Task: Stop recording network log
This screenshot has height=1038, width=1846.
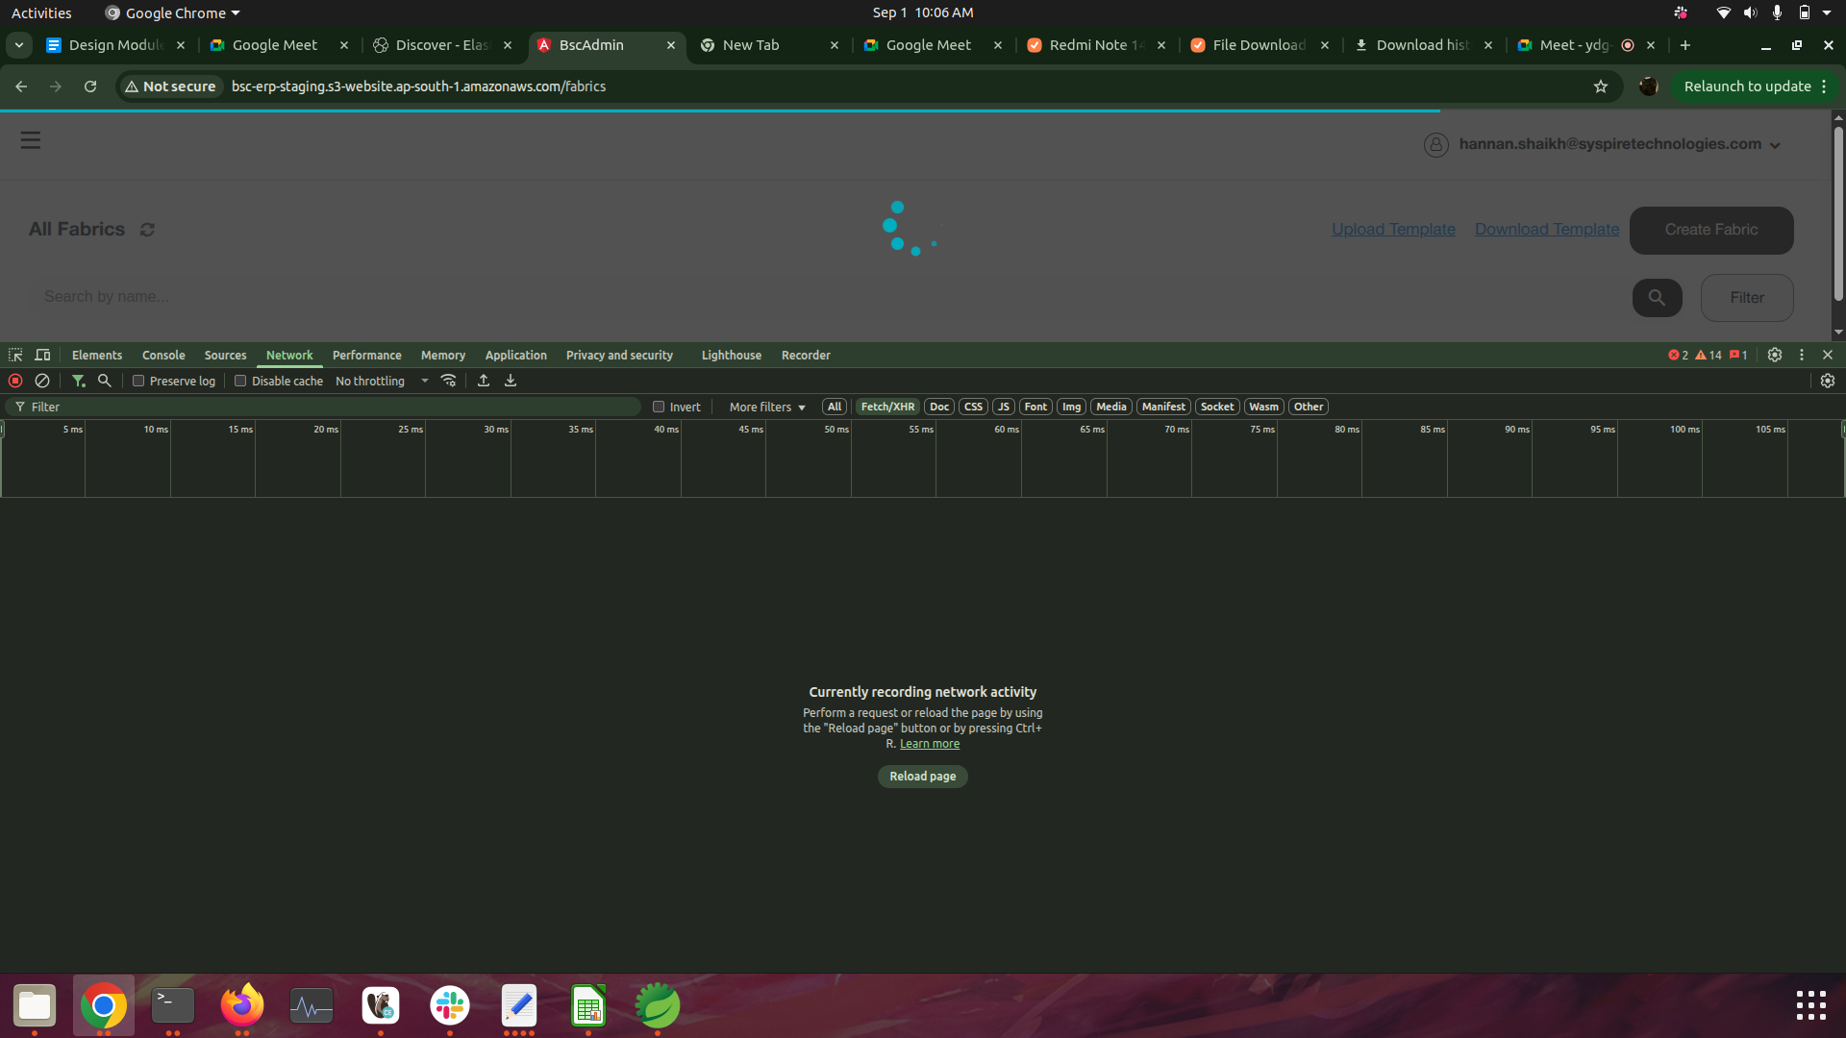Action: pyautogui.click(x=15, y=381)
